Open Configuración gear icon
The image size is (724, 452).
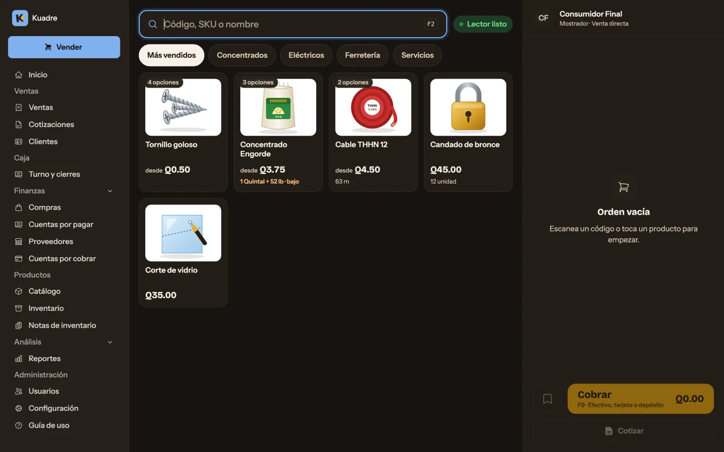(19, 408)
